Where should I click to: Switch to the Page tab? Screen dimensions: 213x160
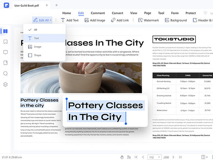click(148, 13)
